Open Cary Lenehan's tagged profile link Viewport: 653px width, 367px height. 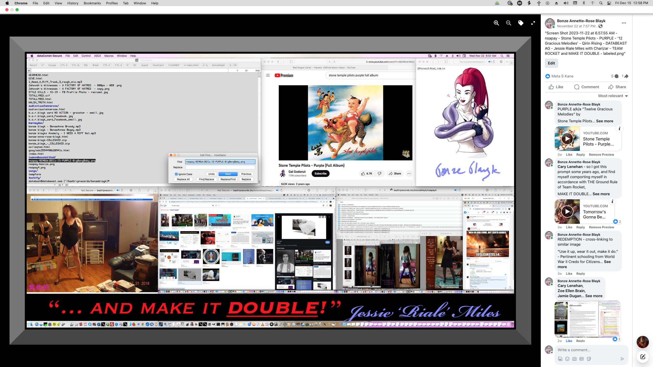click(x=570, y=167)
